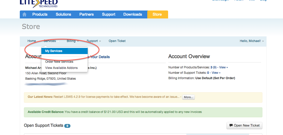Screen dimensions: 283x135
Task: Go to the Products navigation tab
Action: tap(40, 14)
